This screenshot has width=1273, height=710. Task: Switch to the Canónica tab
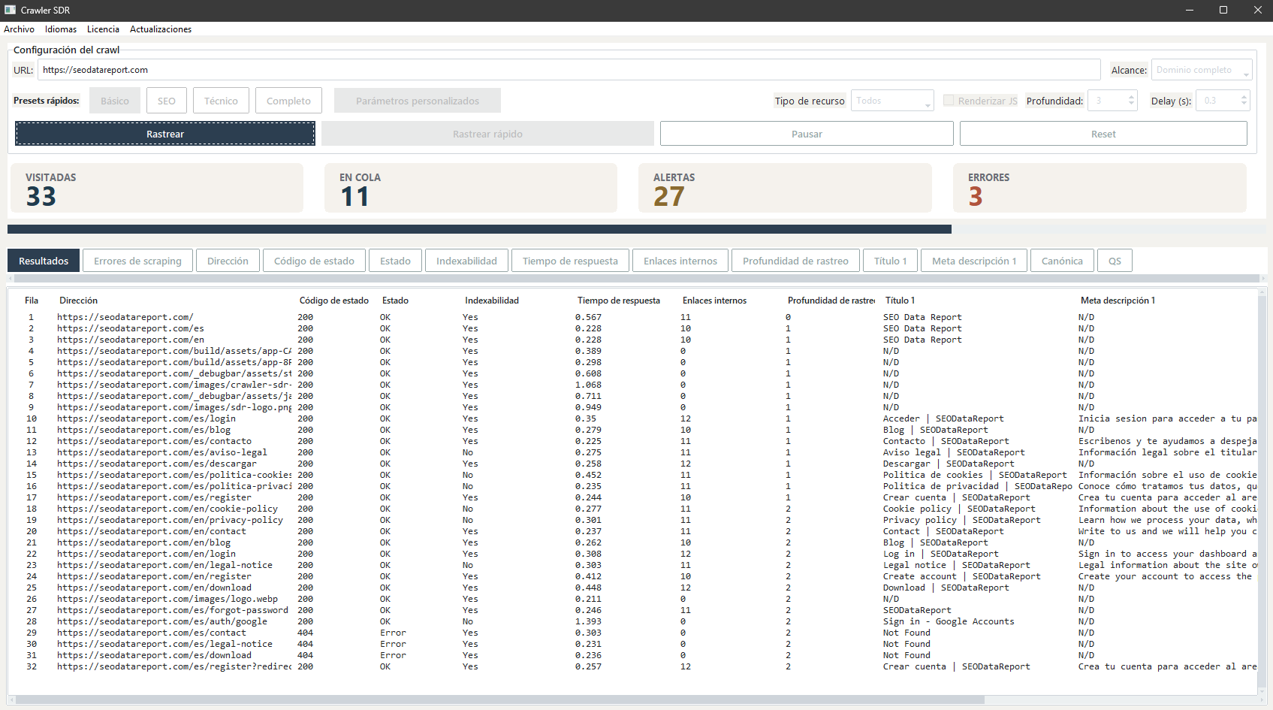(x=1062, y=260)
